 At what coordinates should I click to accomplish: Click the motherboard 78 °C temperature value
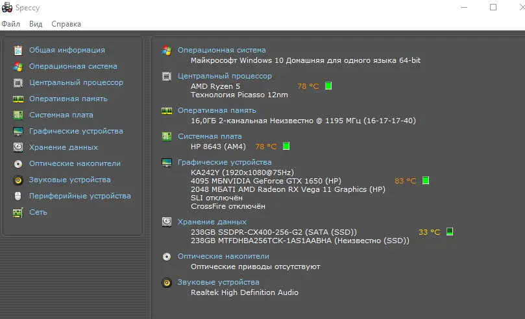(x=266, y=147)
